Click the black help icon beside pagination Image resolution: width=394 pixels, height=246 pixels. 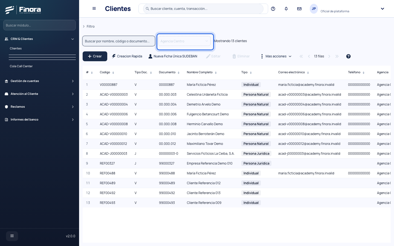[x=348, y=56]
